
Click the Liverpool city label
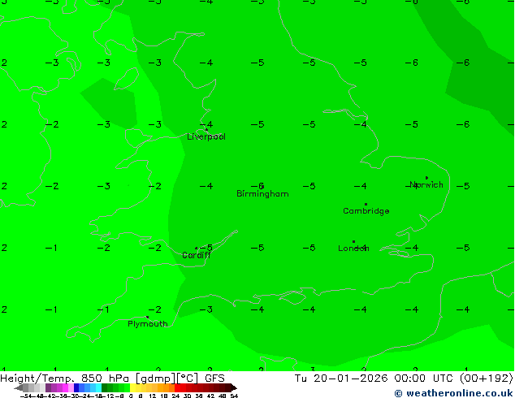(206, 136)
